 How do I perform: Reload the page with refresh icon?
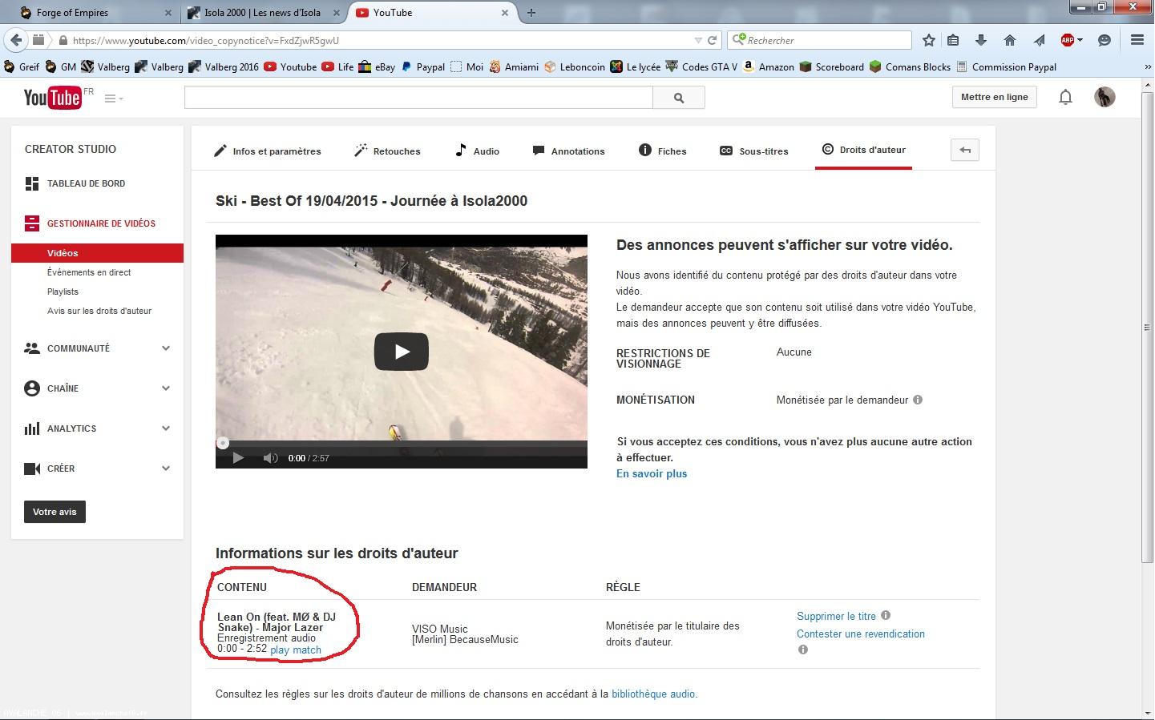coord(712,40)
